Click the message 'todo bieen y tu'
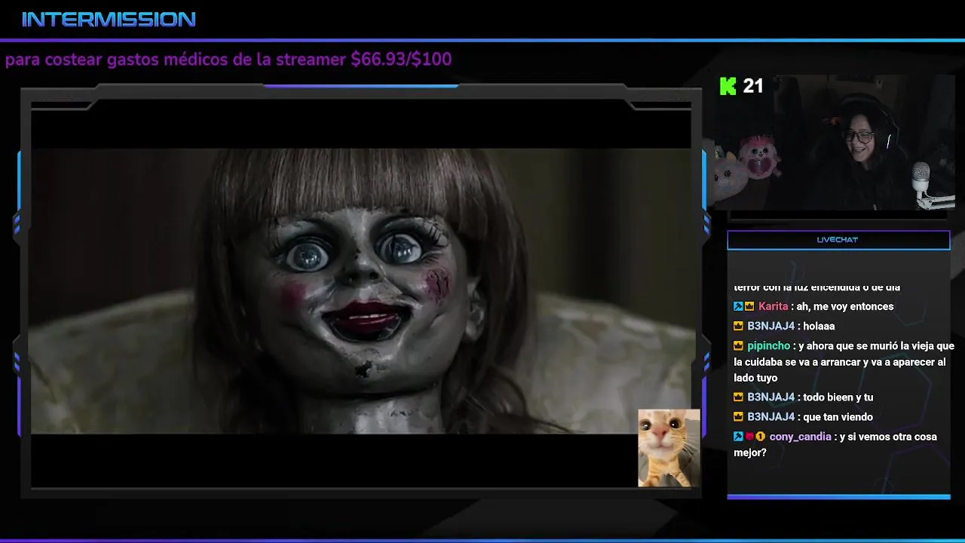Image resolution: width=965 pixels, height=543 pixels. tap(838, 397)
